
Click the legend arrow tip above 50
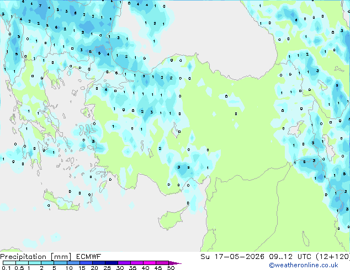coord(175,263)
